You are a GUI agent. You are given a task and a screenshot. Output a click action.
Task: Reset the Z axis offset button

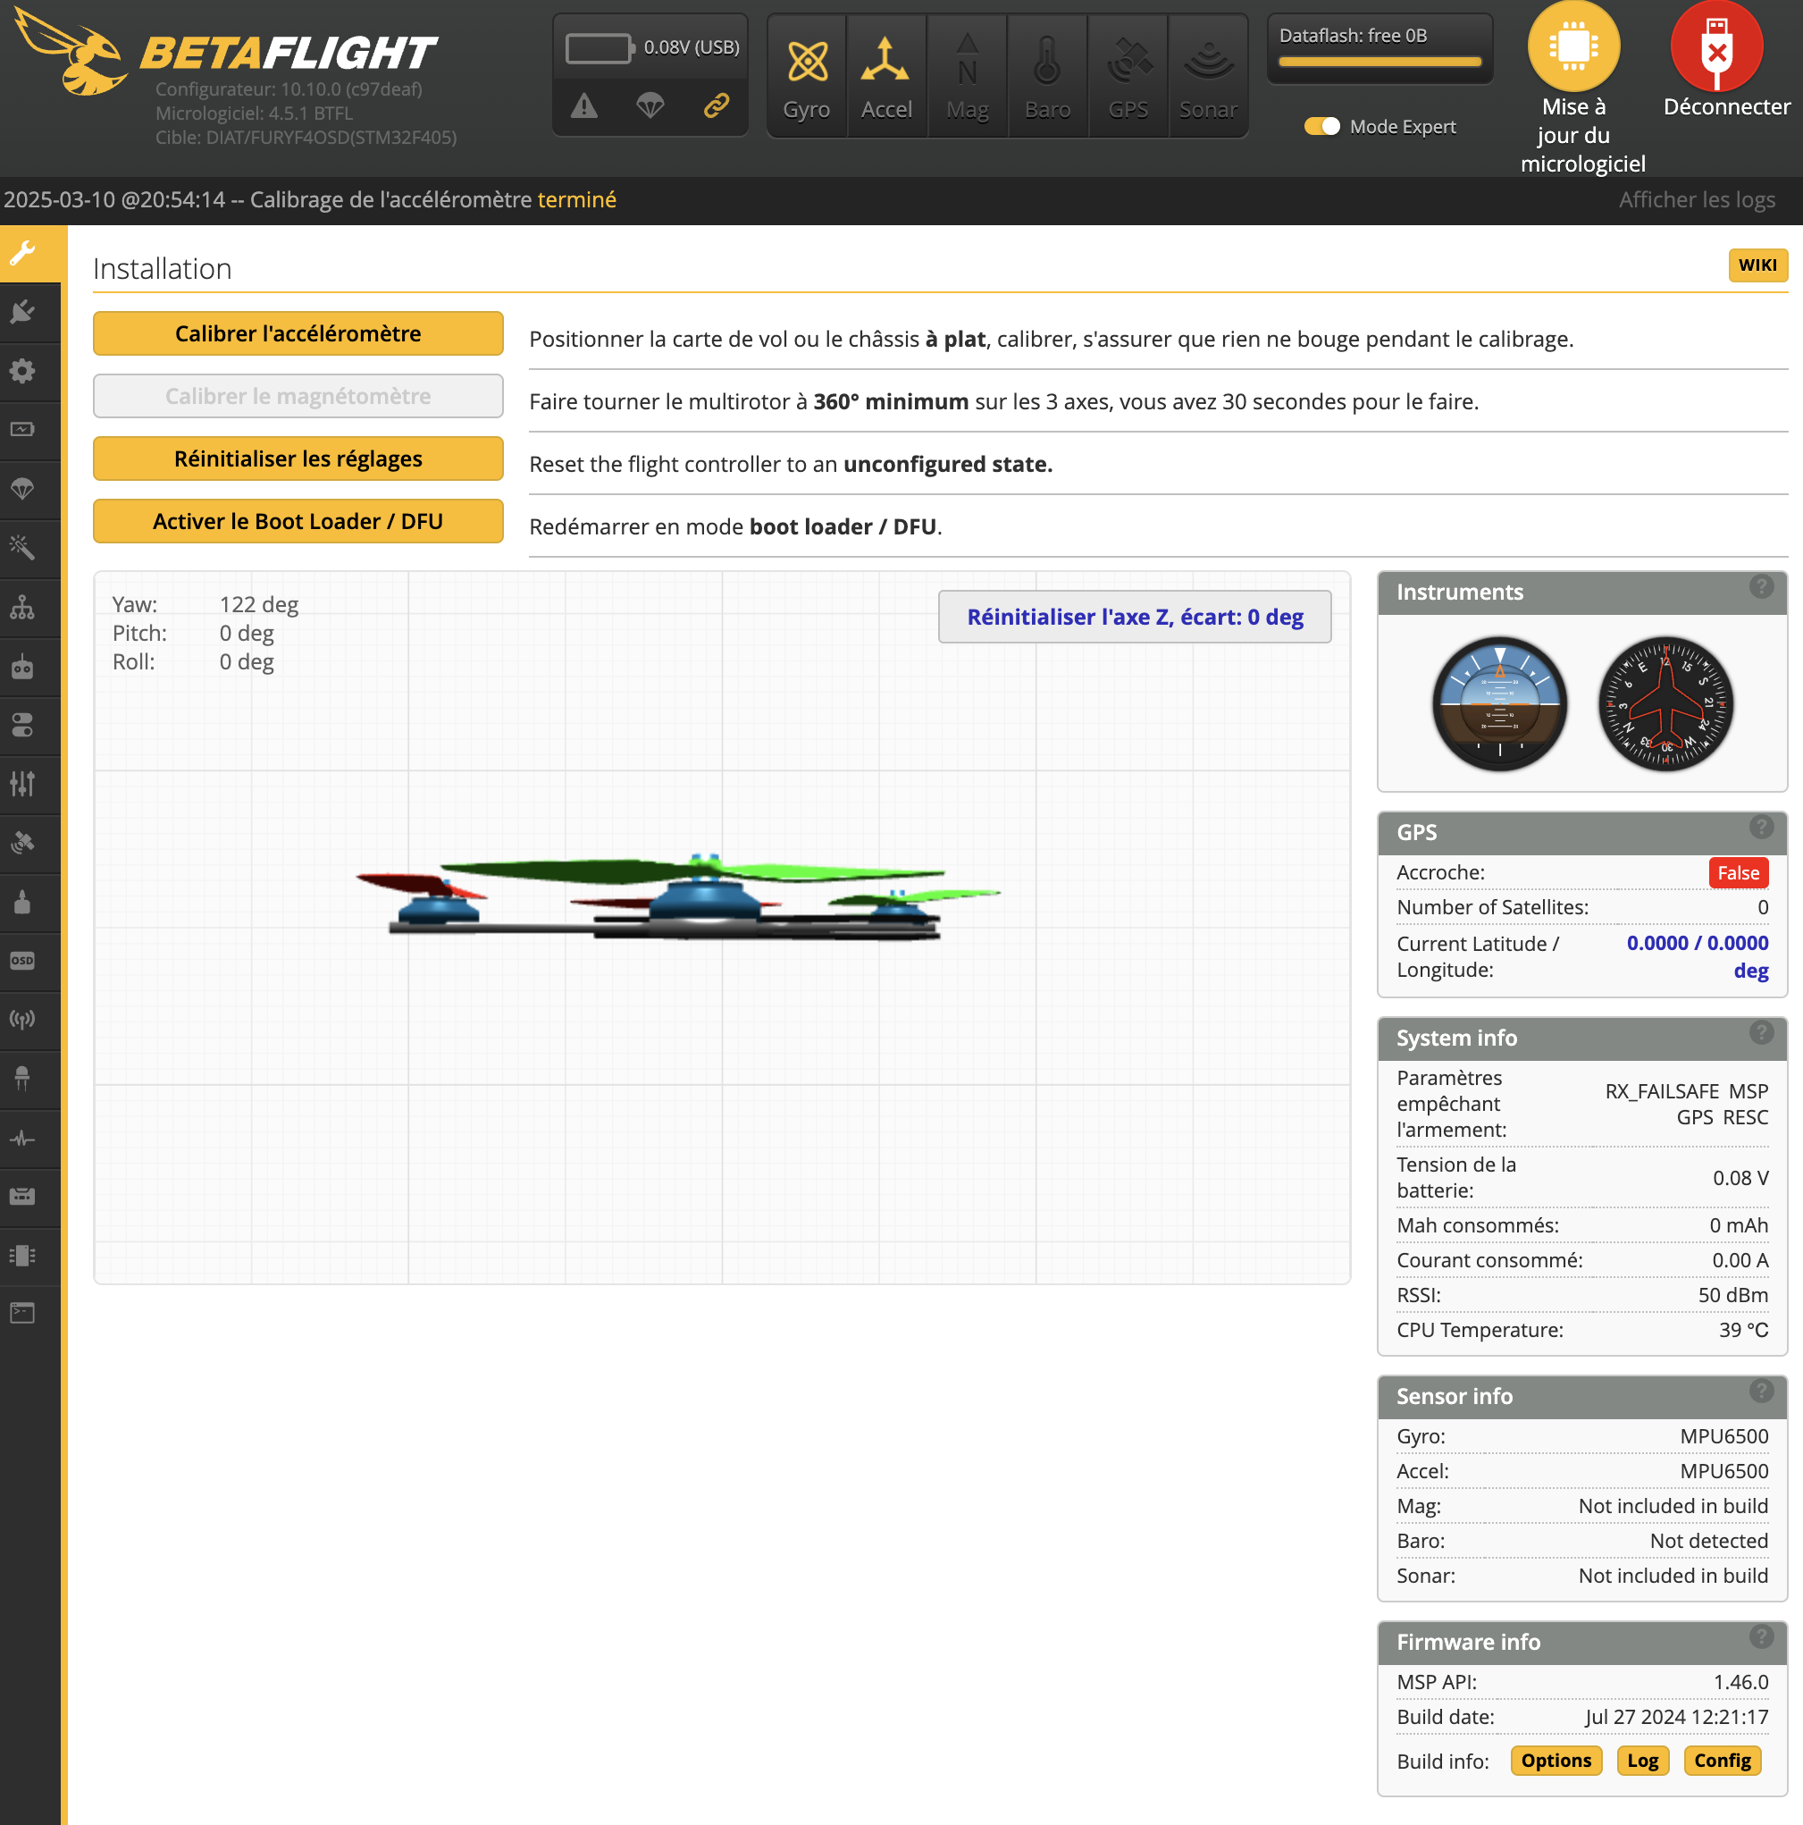(1135, 617)
